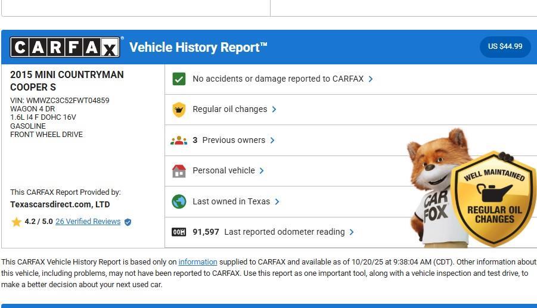Click the odometer counter icon

179,232
